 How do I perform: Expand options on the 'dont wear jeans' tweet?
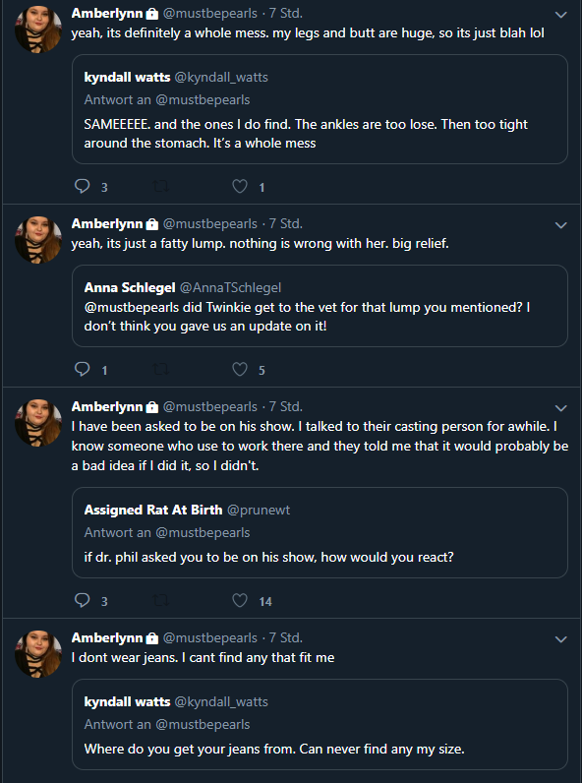pyautogui.click(x=561, y=639)
